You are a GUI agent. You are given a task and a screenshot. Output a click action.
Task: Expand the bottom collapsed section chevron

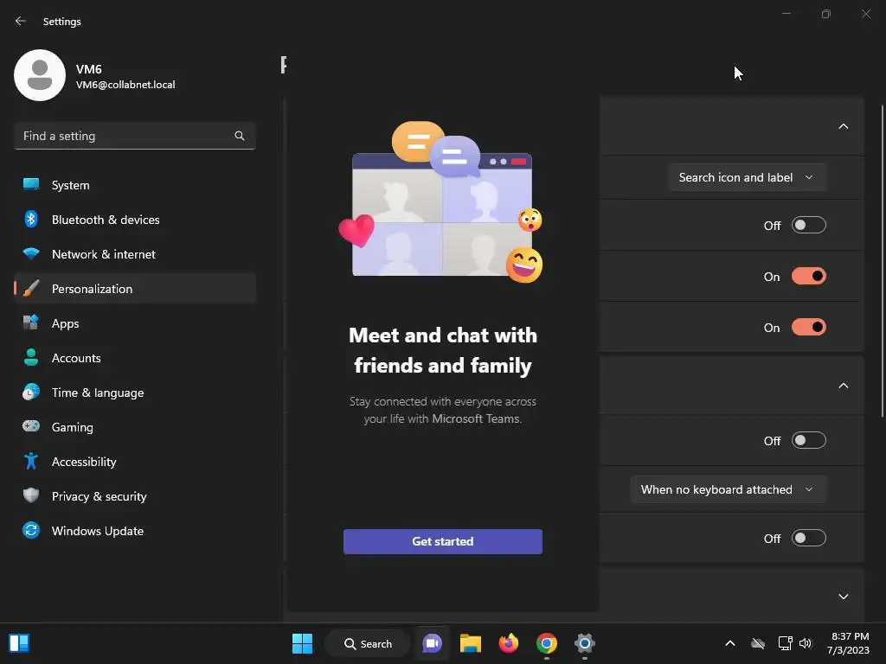843,597
